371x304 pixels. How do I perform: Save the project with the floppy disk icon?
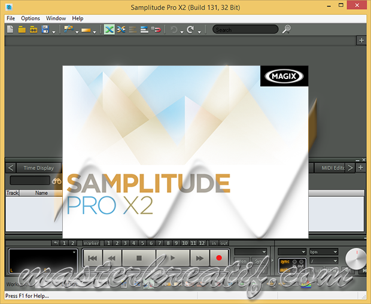click(45, 29)
